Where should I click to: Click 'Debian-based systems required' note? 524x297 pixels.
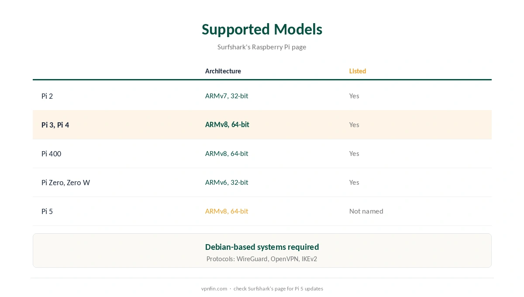[262, 247]
